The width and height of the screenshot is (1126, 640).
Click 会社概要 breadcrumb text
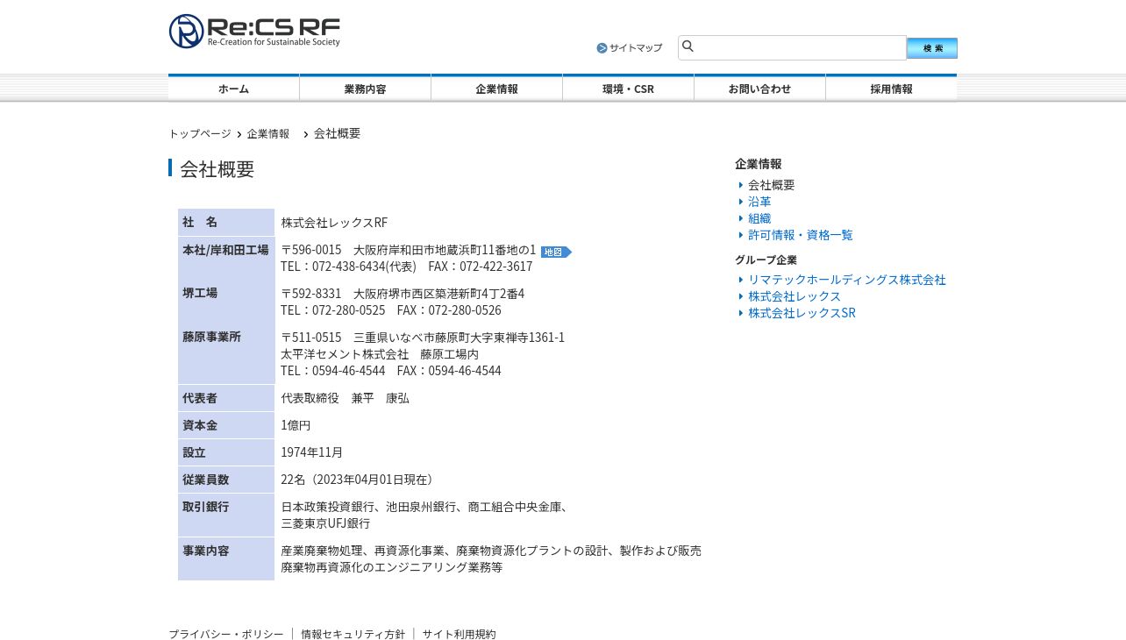point(337,133)
